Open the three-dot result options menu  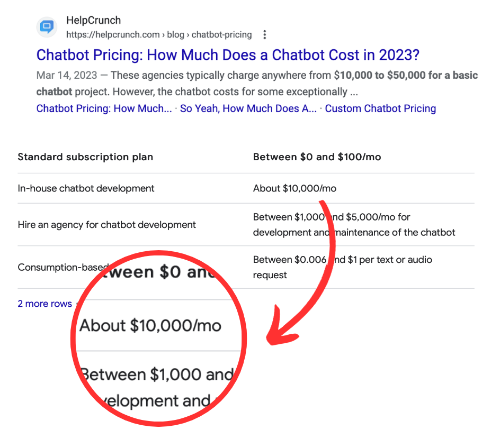265,35
